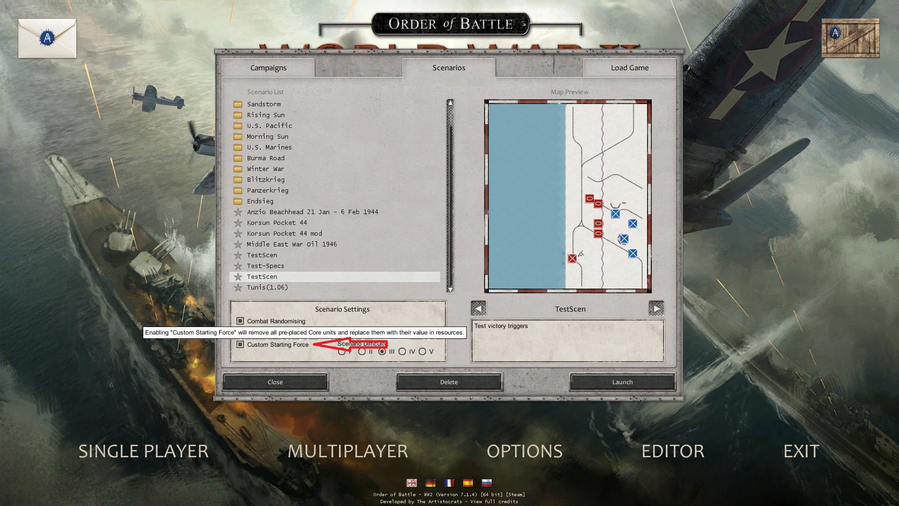Open the wooden crate icon
This screenshot has height=506, width=899.
[x=850, y=38]
